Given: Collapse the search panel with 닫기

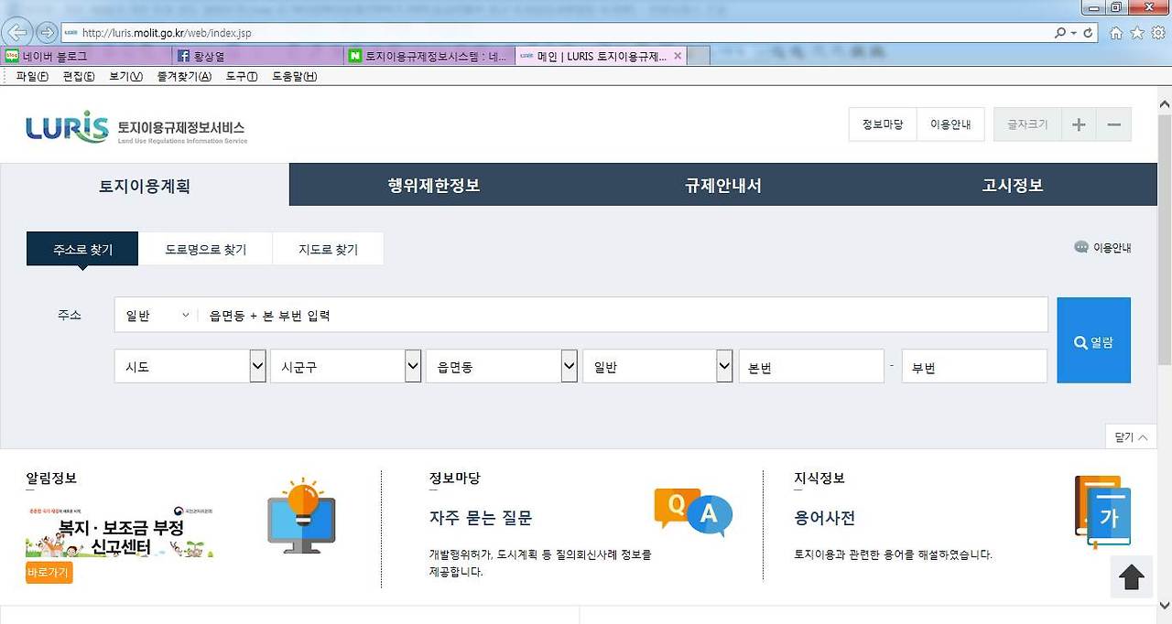Looking at the screenshot, I should [1131, 437].
